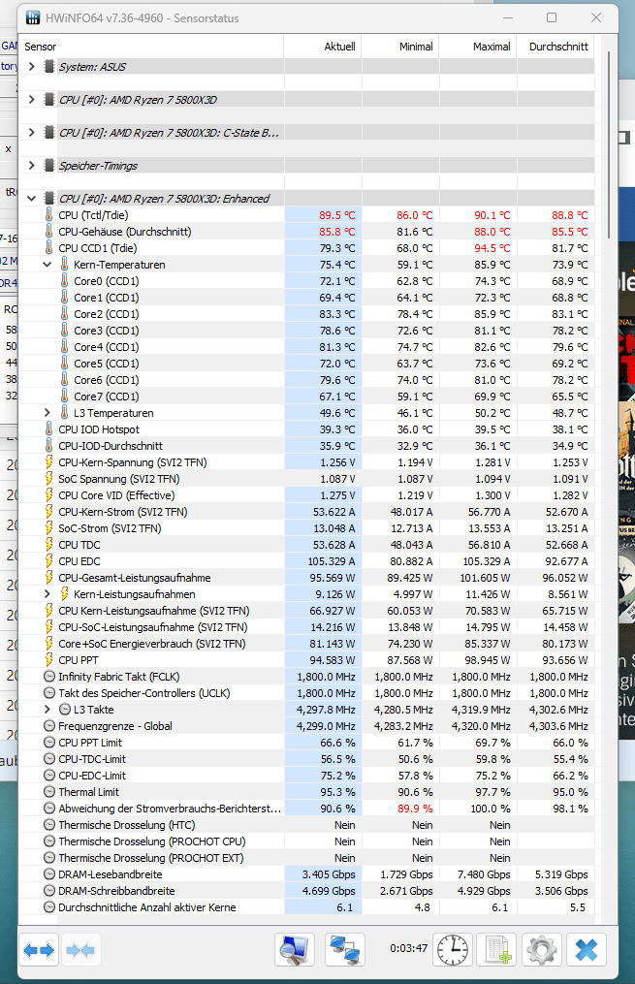Click the clock icon of Frequenzgrenze - Global
The image size is (635, 984).
click(49, 725)
